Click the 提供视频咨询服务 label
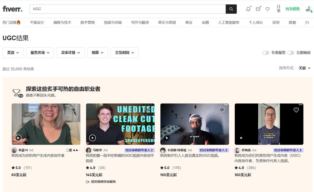The image size is (314, 192). pyautogui.click(x=103, y=182)
